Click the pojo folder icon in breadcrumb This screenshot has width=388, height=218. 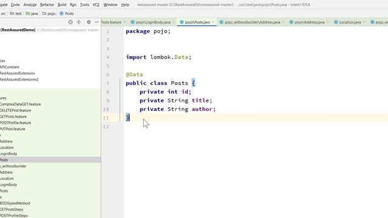click(44, 13)
